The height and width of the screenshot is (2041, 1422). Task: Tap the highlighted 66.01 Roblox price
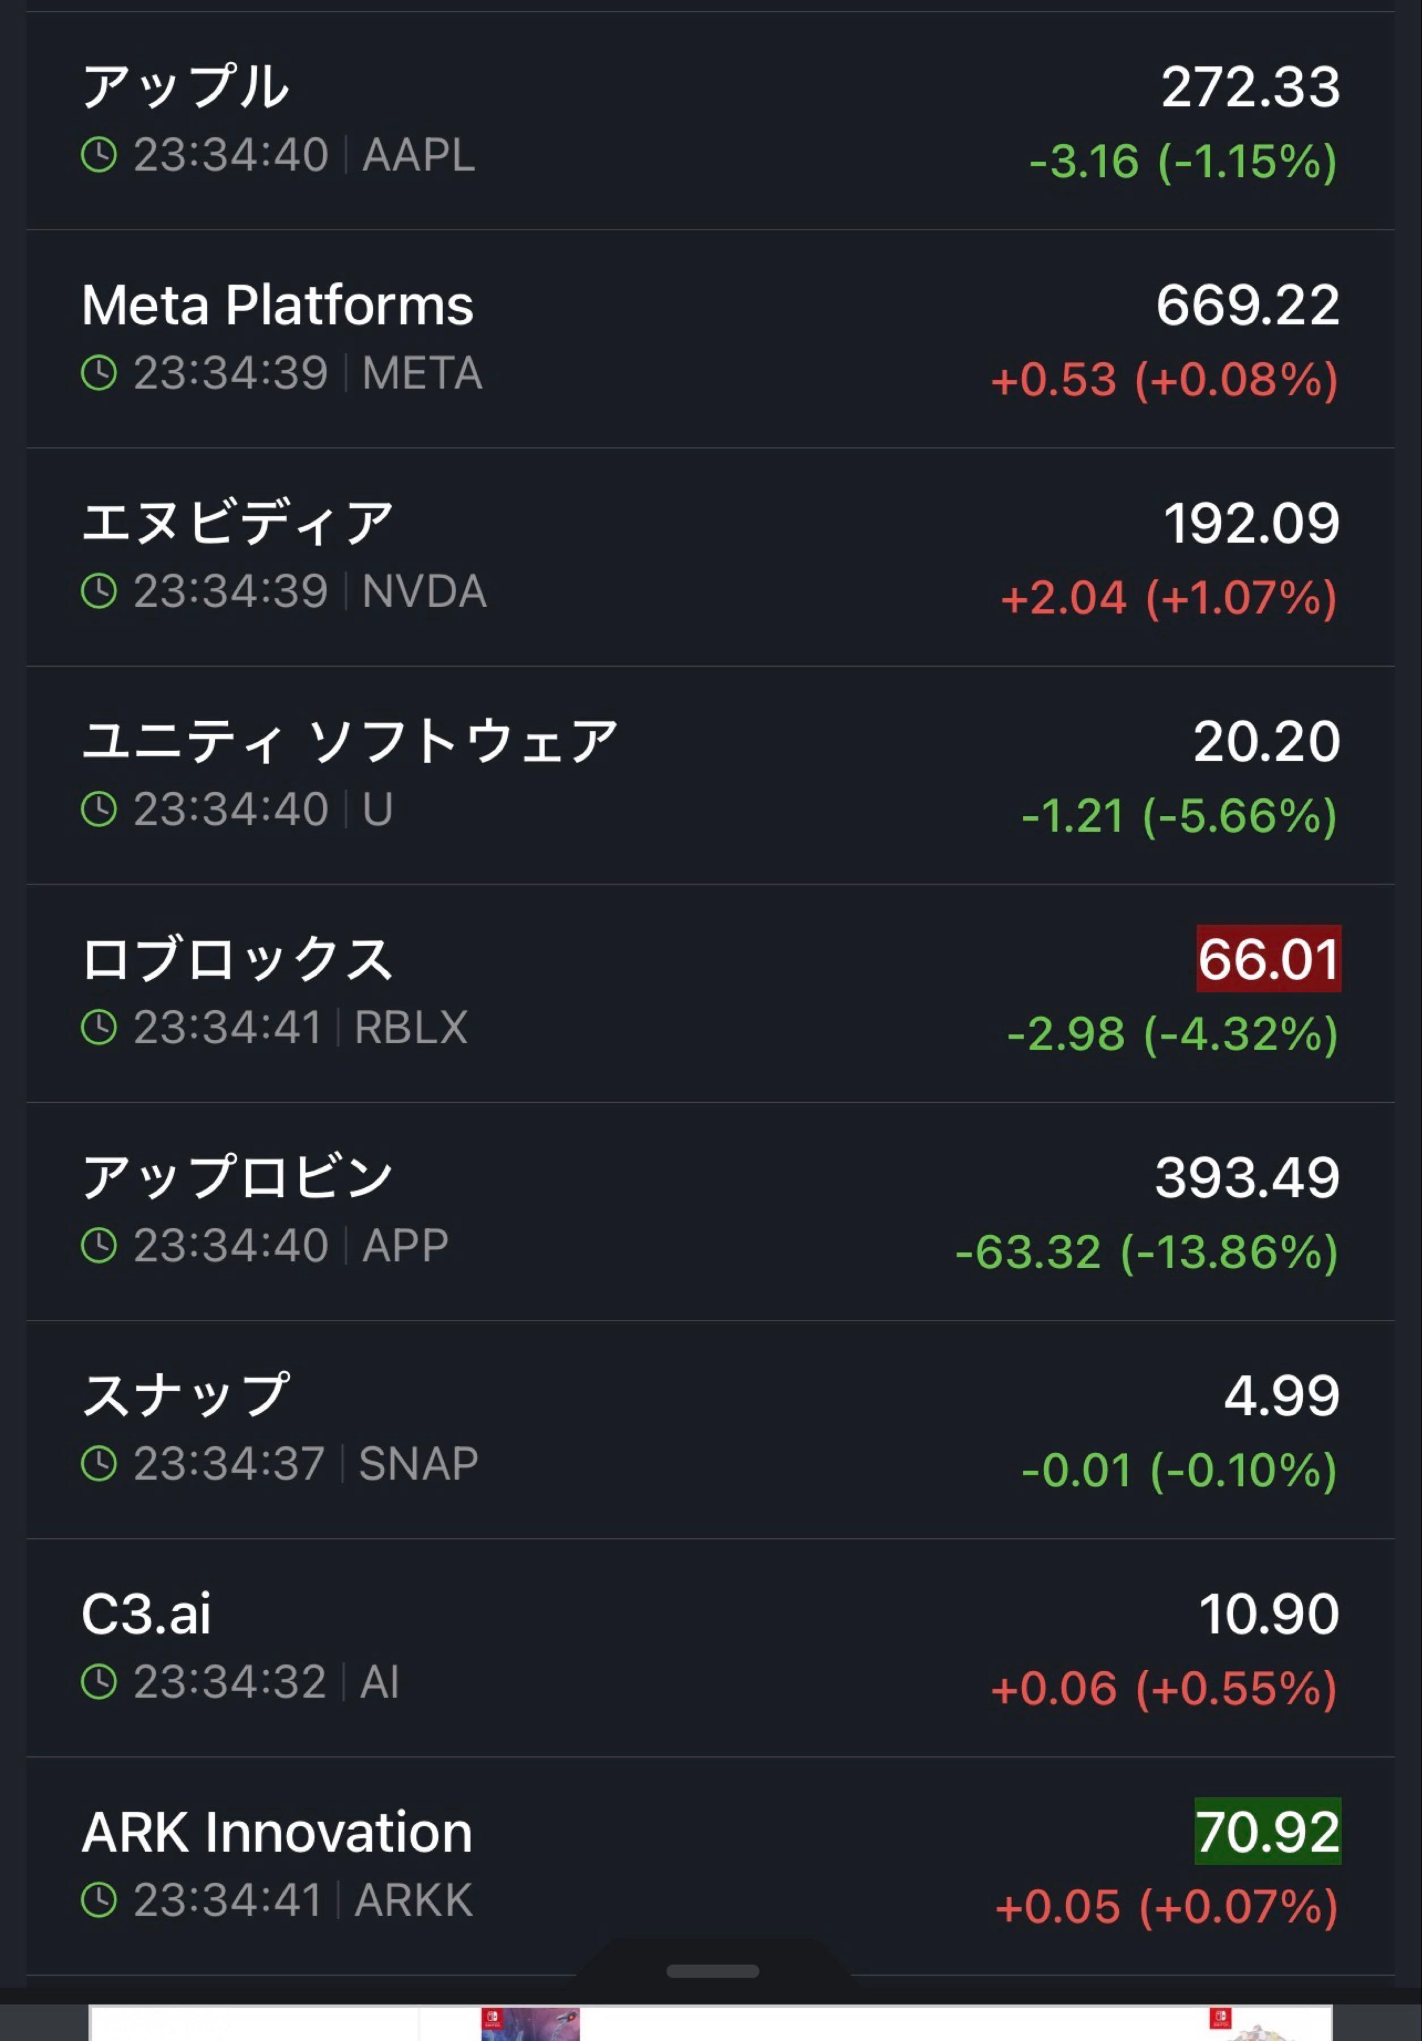1268,959
